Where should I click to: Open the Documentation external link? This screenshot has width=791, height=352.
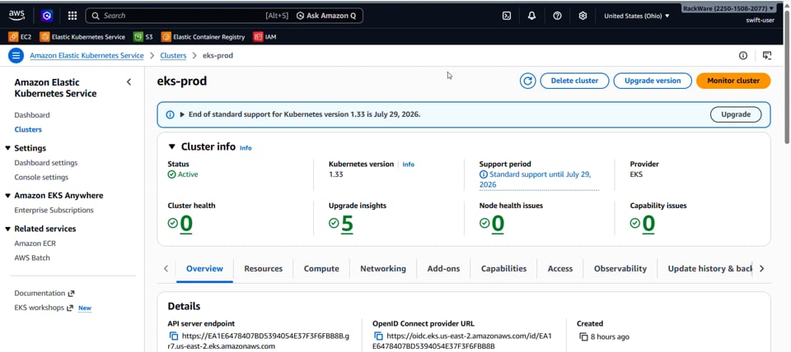(x=44, y=293)
